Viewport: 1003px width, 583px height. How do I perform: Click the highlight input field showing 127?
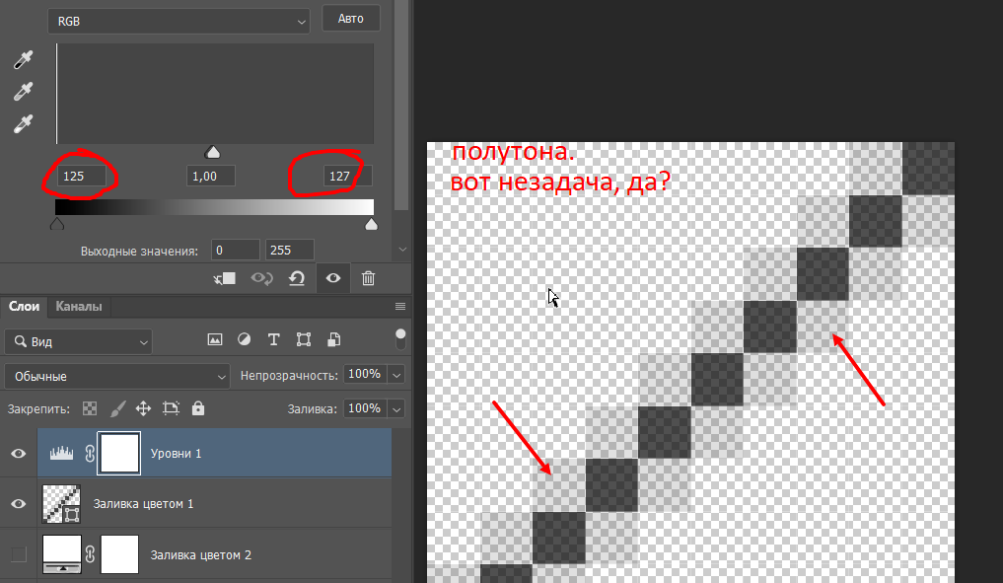(x=348, y=176)
